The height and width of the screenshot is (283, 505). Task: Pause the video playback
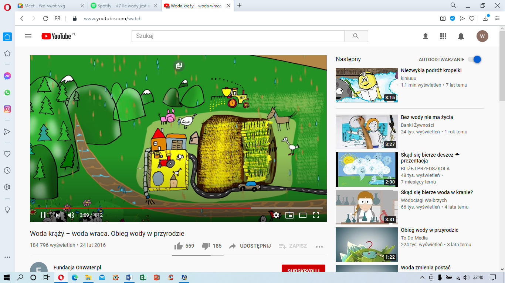(43, 215)
